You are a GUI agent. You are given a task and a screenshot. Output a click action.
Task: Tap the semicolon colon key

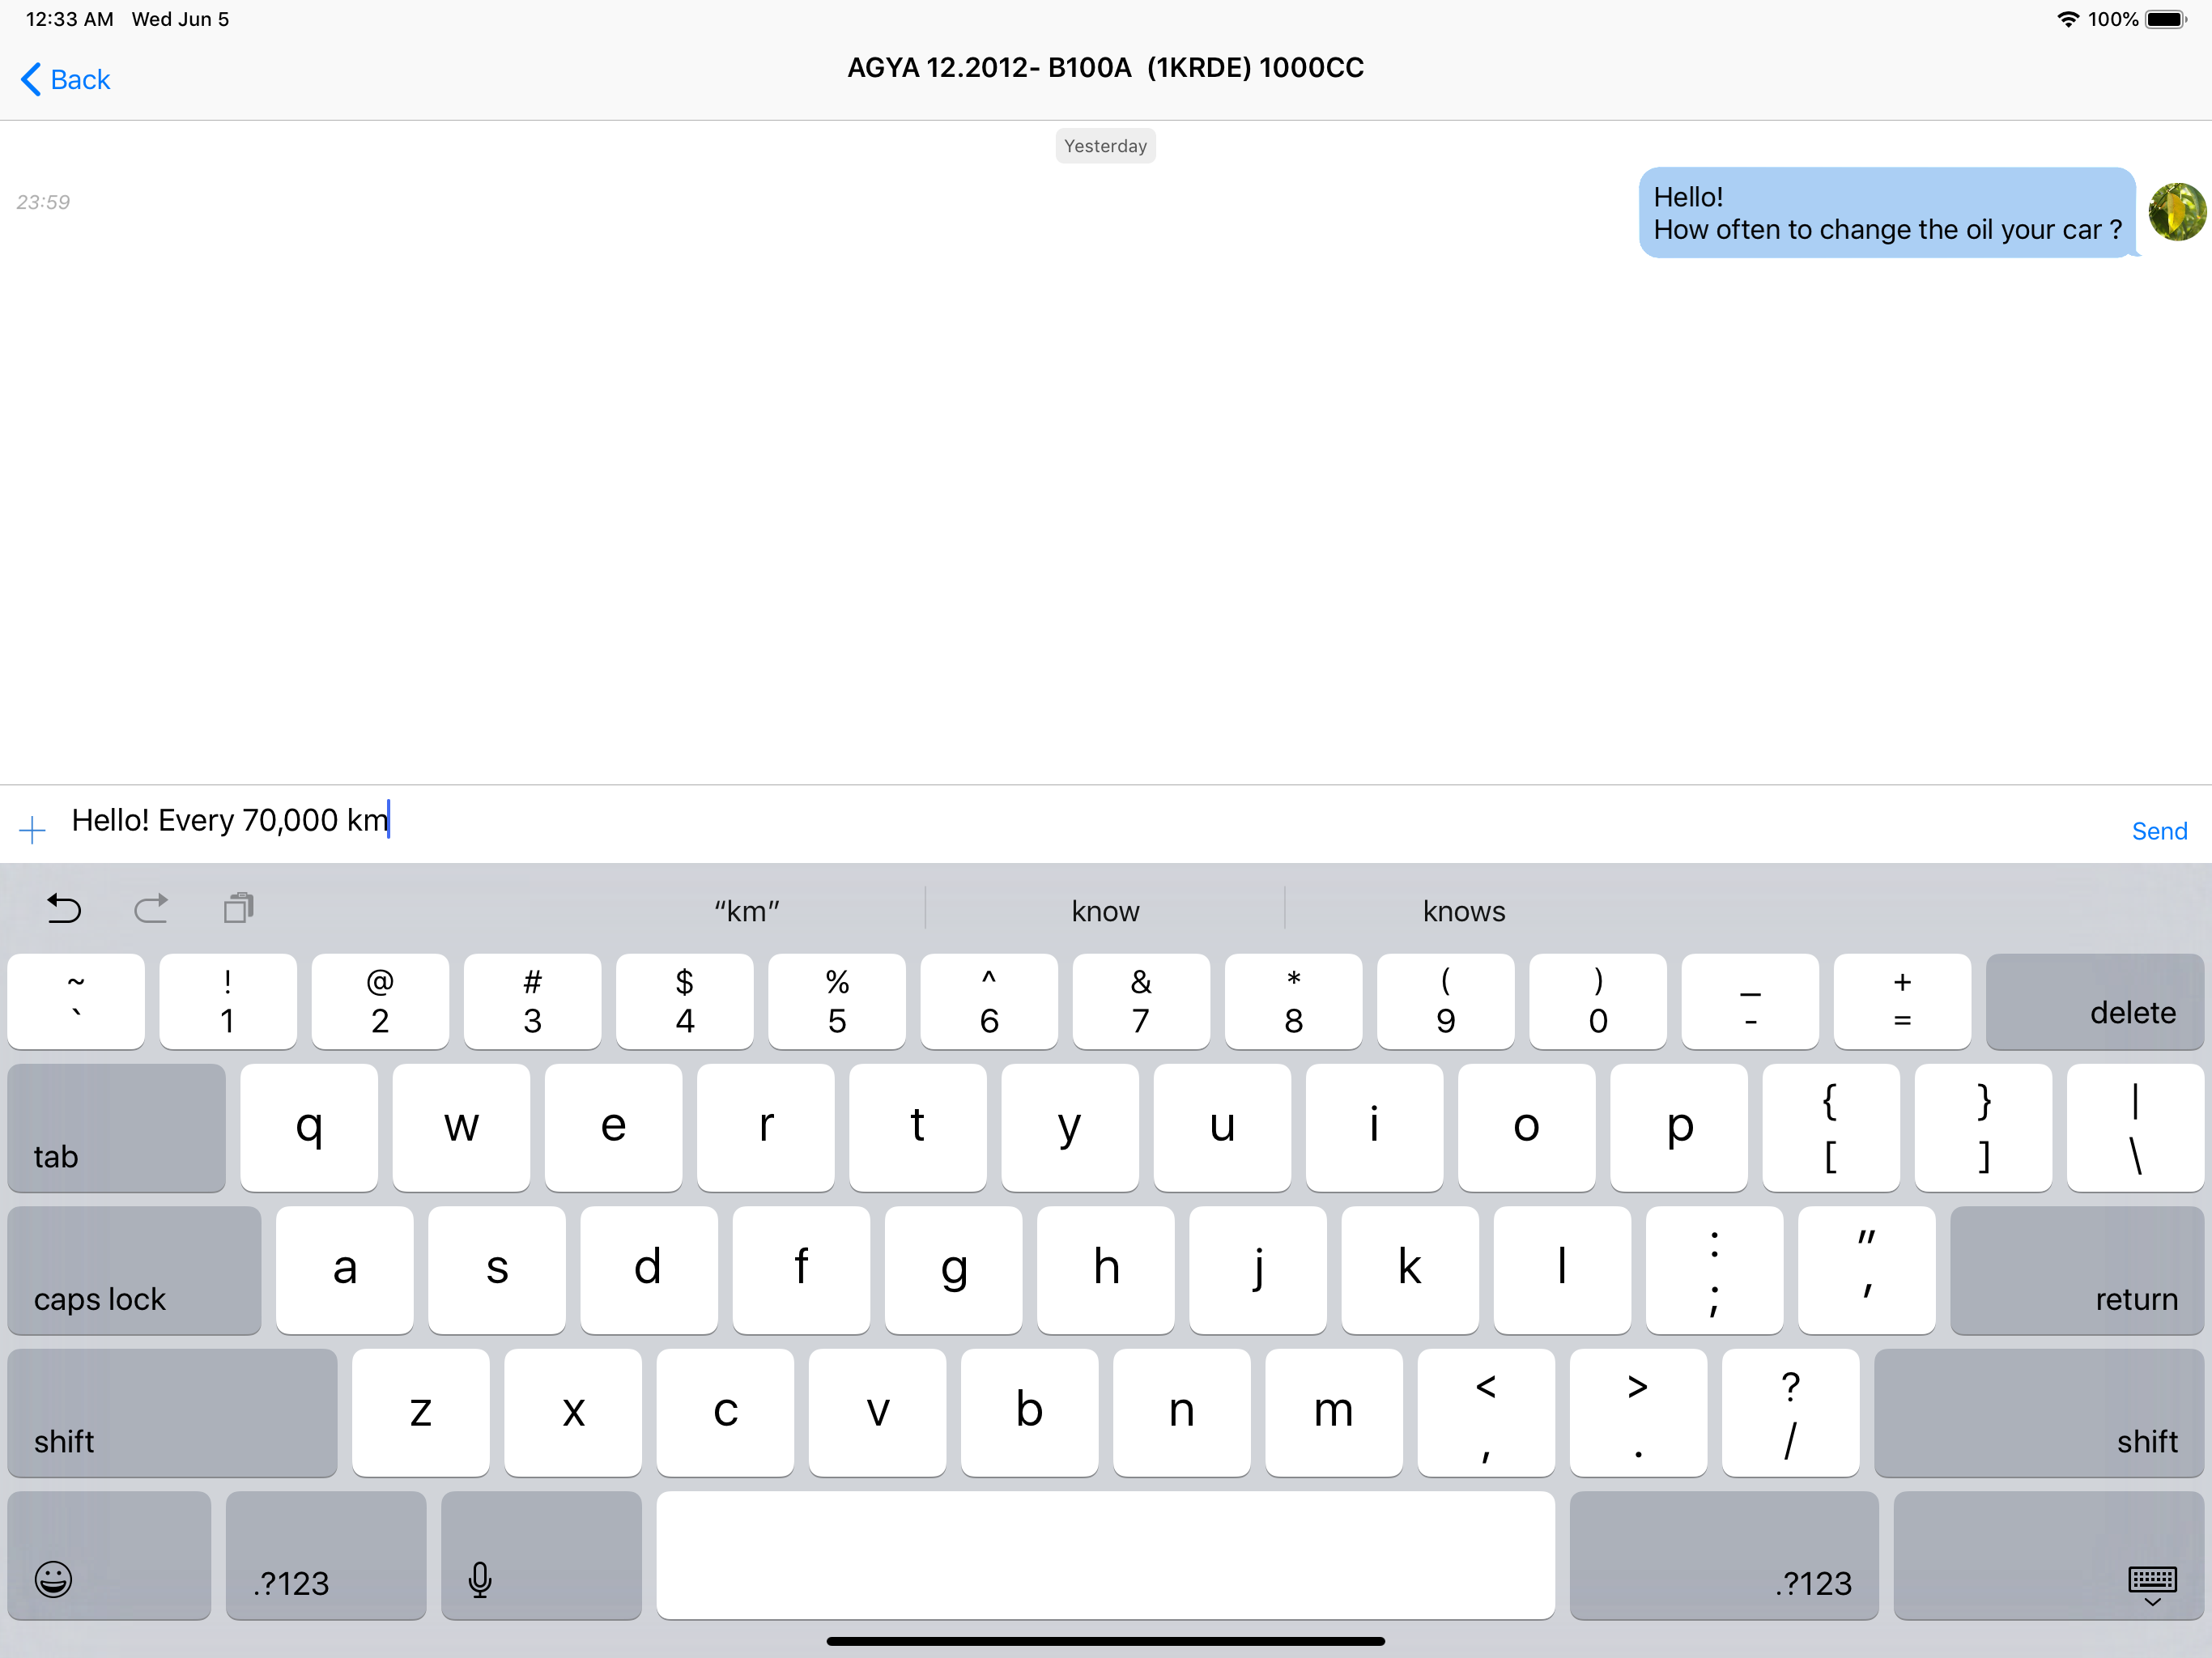point(1714,1270)
